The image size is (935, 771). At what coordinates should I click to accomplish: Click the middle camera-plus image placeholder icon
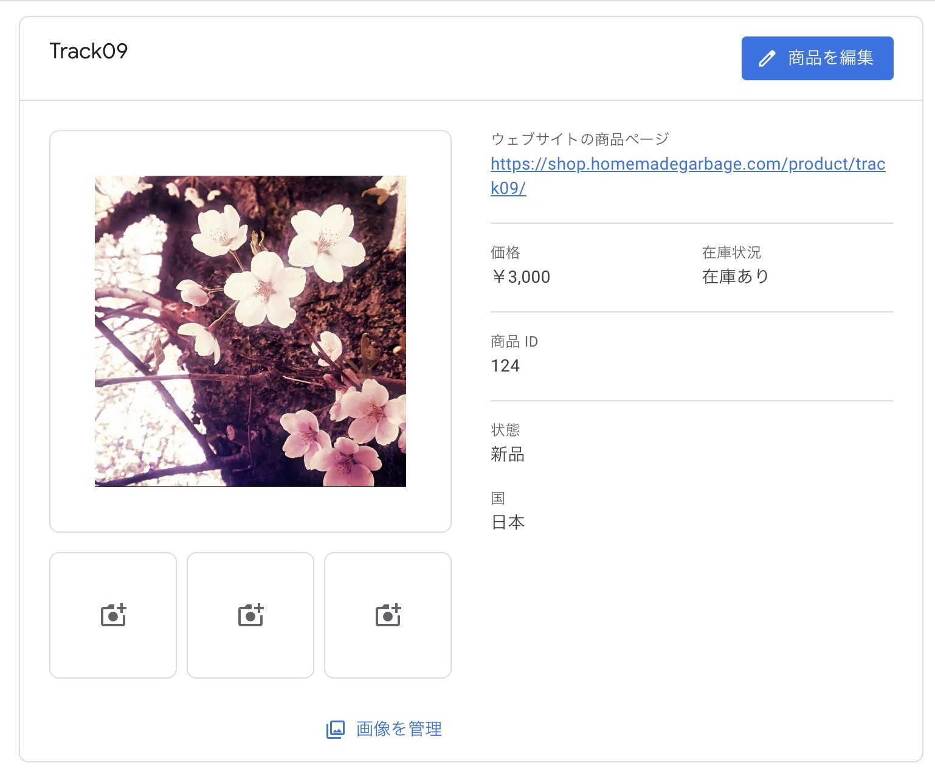coord(250,615)
